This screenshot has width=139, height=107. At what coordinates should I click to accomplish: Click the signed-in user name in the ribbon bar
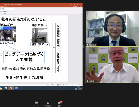[x=75, y=6]
